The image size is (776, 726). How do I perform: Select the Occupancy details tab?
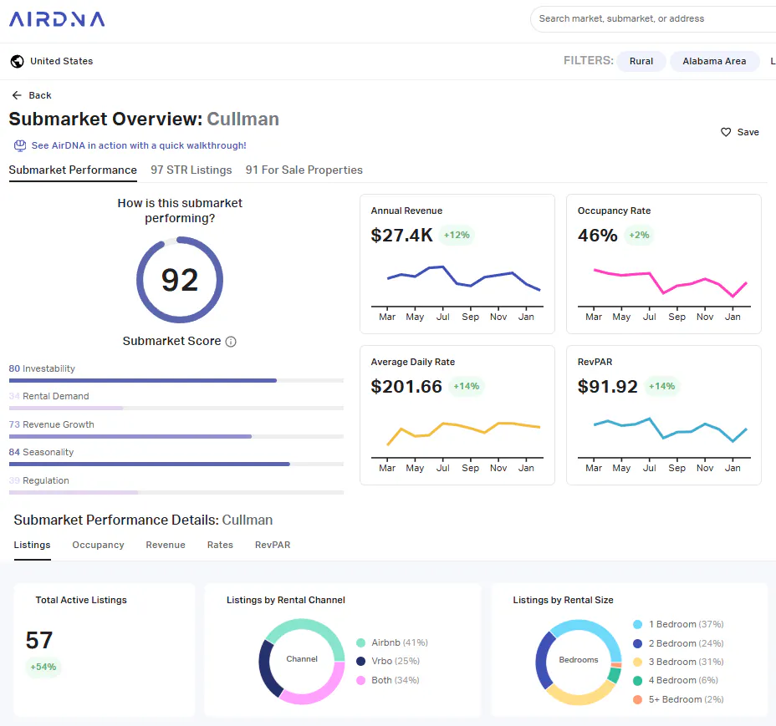click(98, 545)
